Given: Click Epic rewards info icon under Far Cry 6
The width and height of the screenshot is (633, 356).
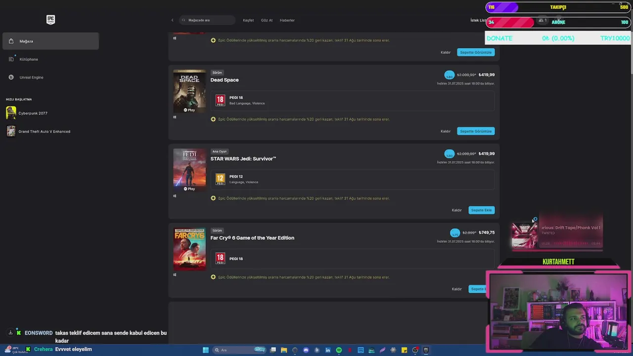Looking at the screenshot, I should [x=213, y=277].
